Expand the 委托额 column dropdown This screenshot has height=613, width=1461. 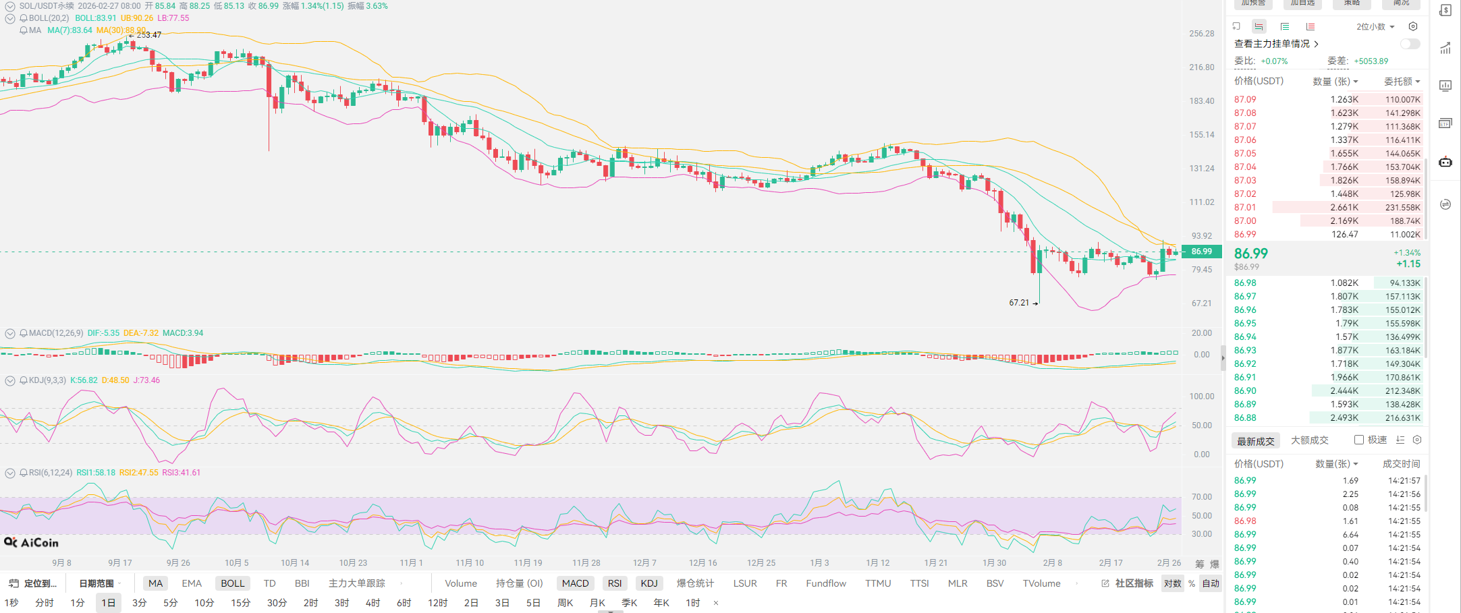(x=1402, y=82)
